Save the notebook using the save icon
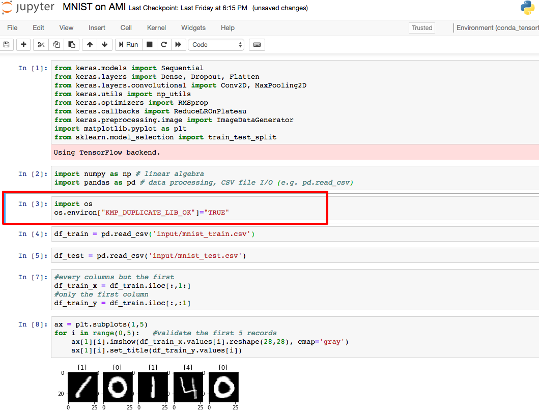This screenshot has width=539, height=414. pos(7,45)
